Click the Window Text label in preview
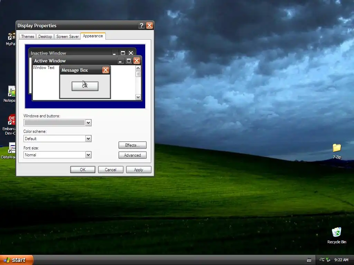354x265 pixels. pyautogui.click(x=44, y=68)
